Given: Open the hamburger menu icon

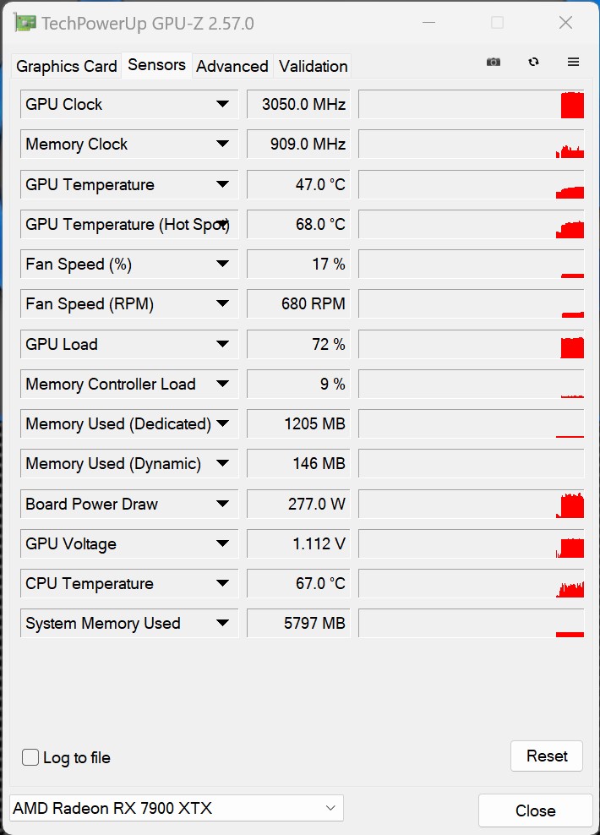Looking at the screenshot, I should tap(574, 62).
